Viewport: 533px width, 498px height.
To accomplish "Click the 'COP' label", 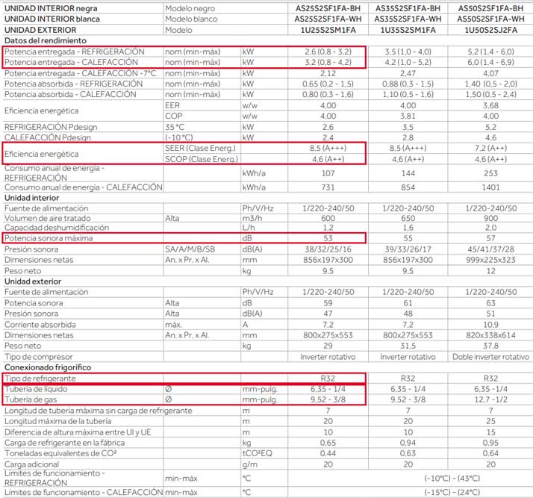I will tap(173, 116).
